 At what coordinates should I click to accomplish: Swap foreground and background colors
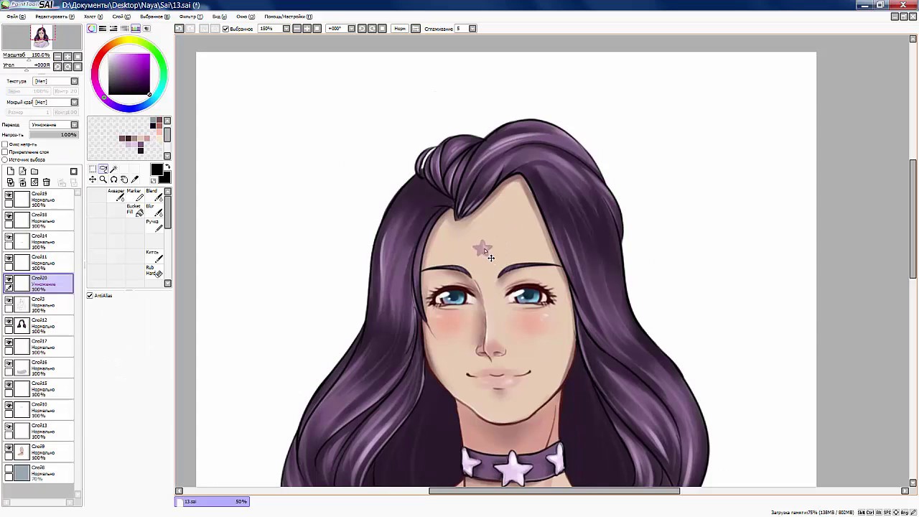[168, 166]
